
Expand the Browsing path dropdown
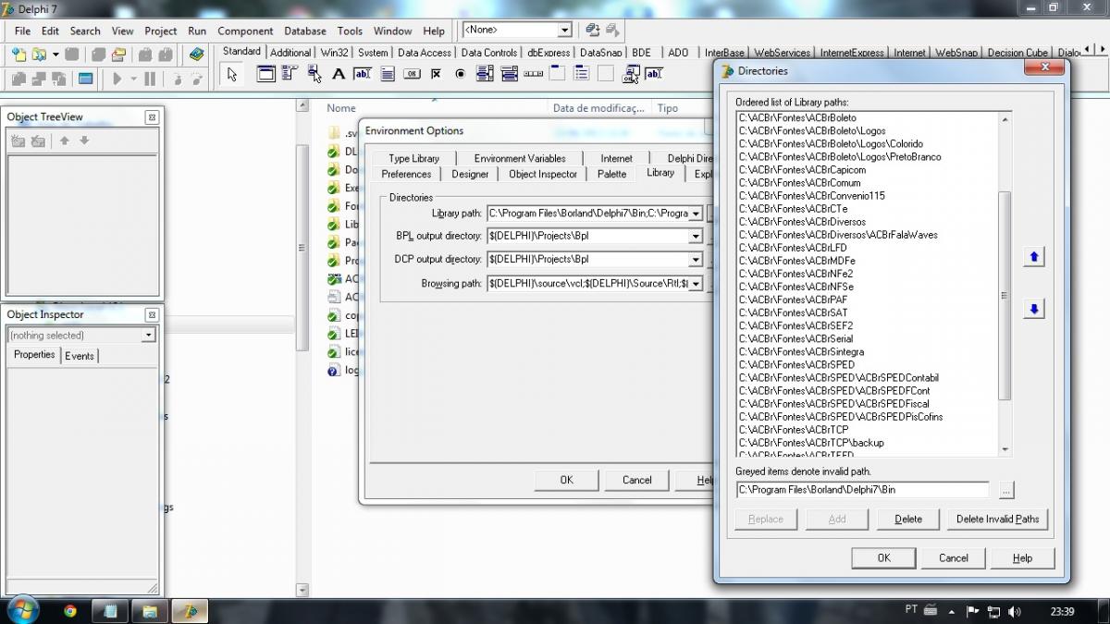point(696,284)
